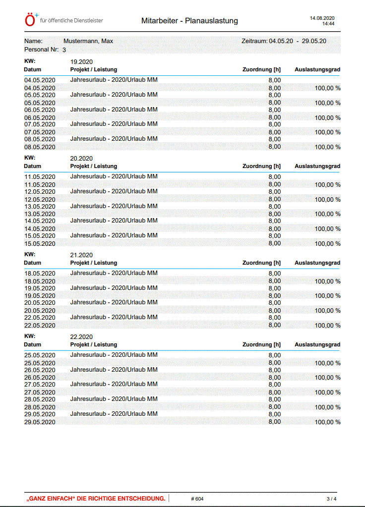Open the Jahresurlaub entry for 22.05.2020
The width and height of the screenshot is (365, 507).
tap(114, 317)
